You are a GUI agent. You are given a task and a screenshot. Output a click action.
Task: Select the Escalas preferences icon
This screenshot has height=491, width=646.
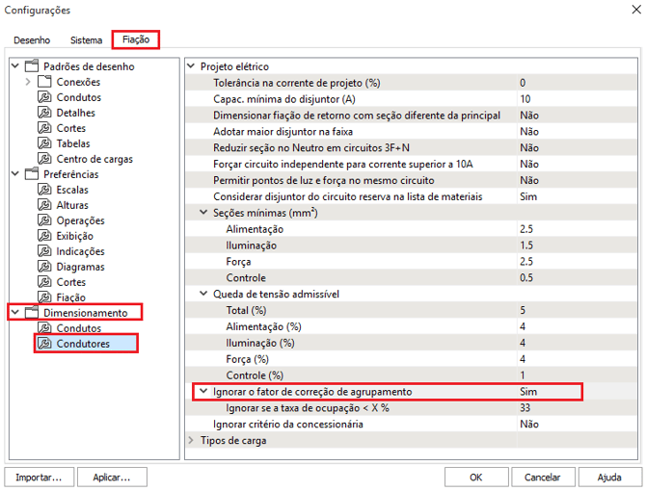pyautogui.click(x=43, y=190)
